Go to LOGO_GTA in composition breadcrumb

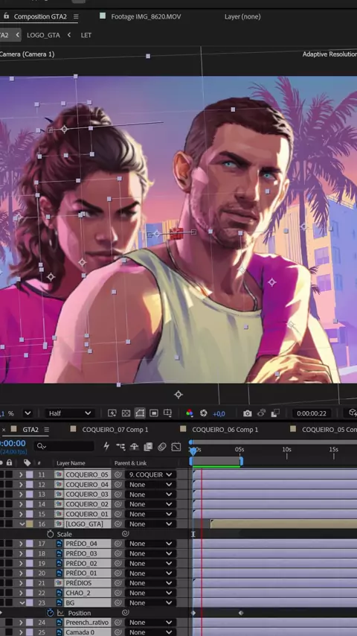43,35
